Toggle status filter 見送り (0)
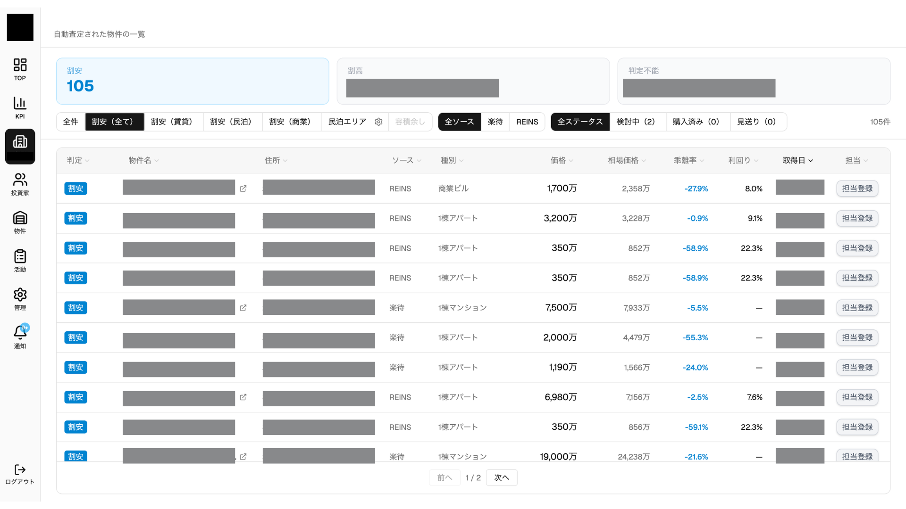 [759, 122]
